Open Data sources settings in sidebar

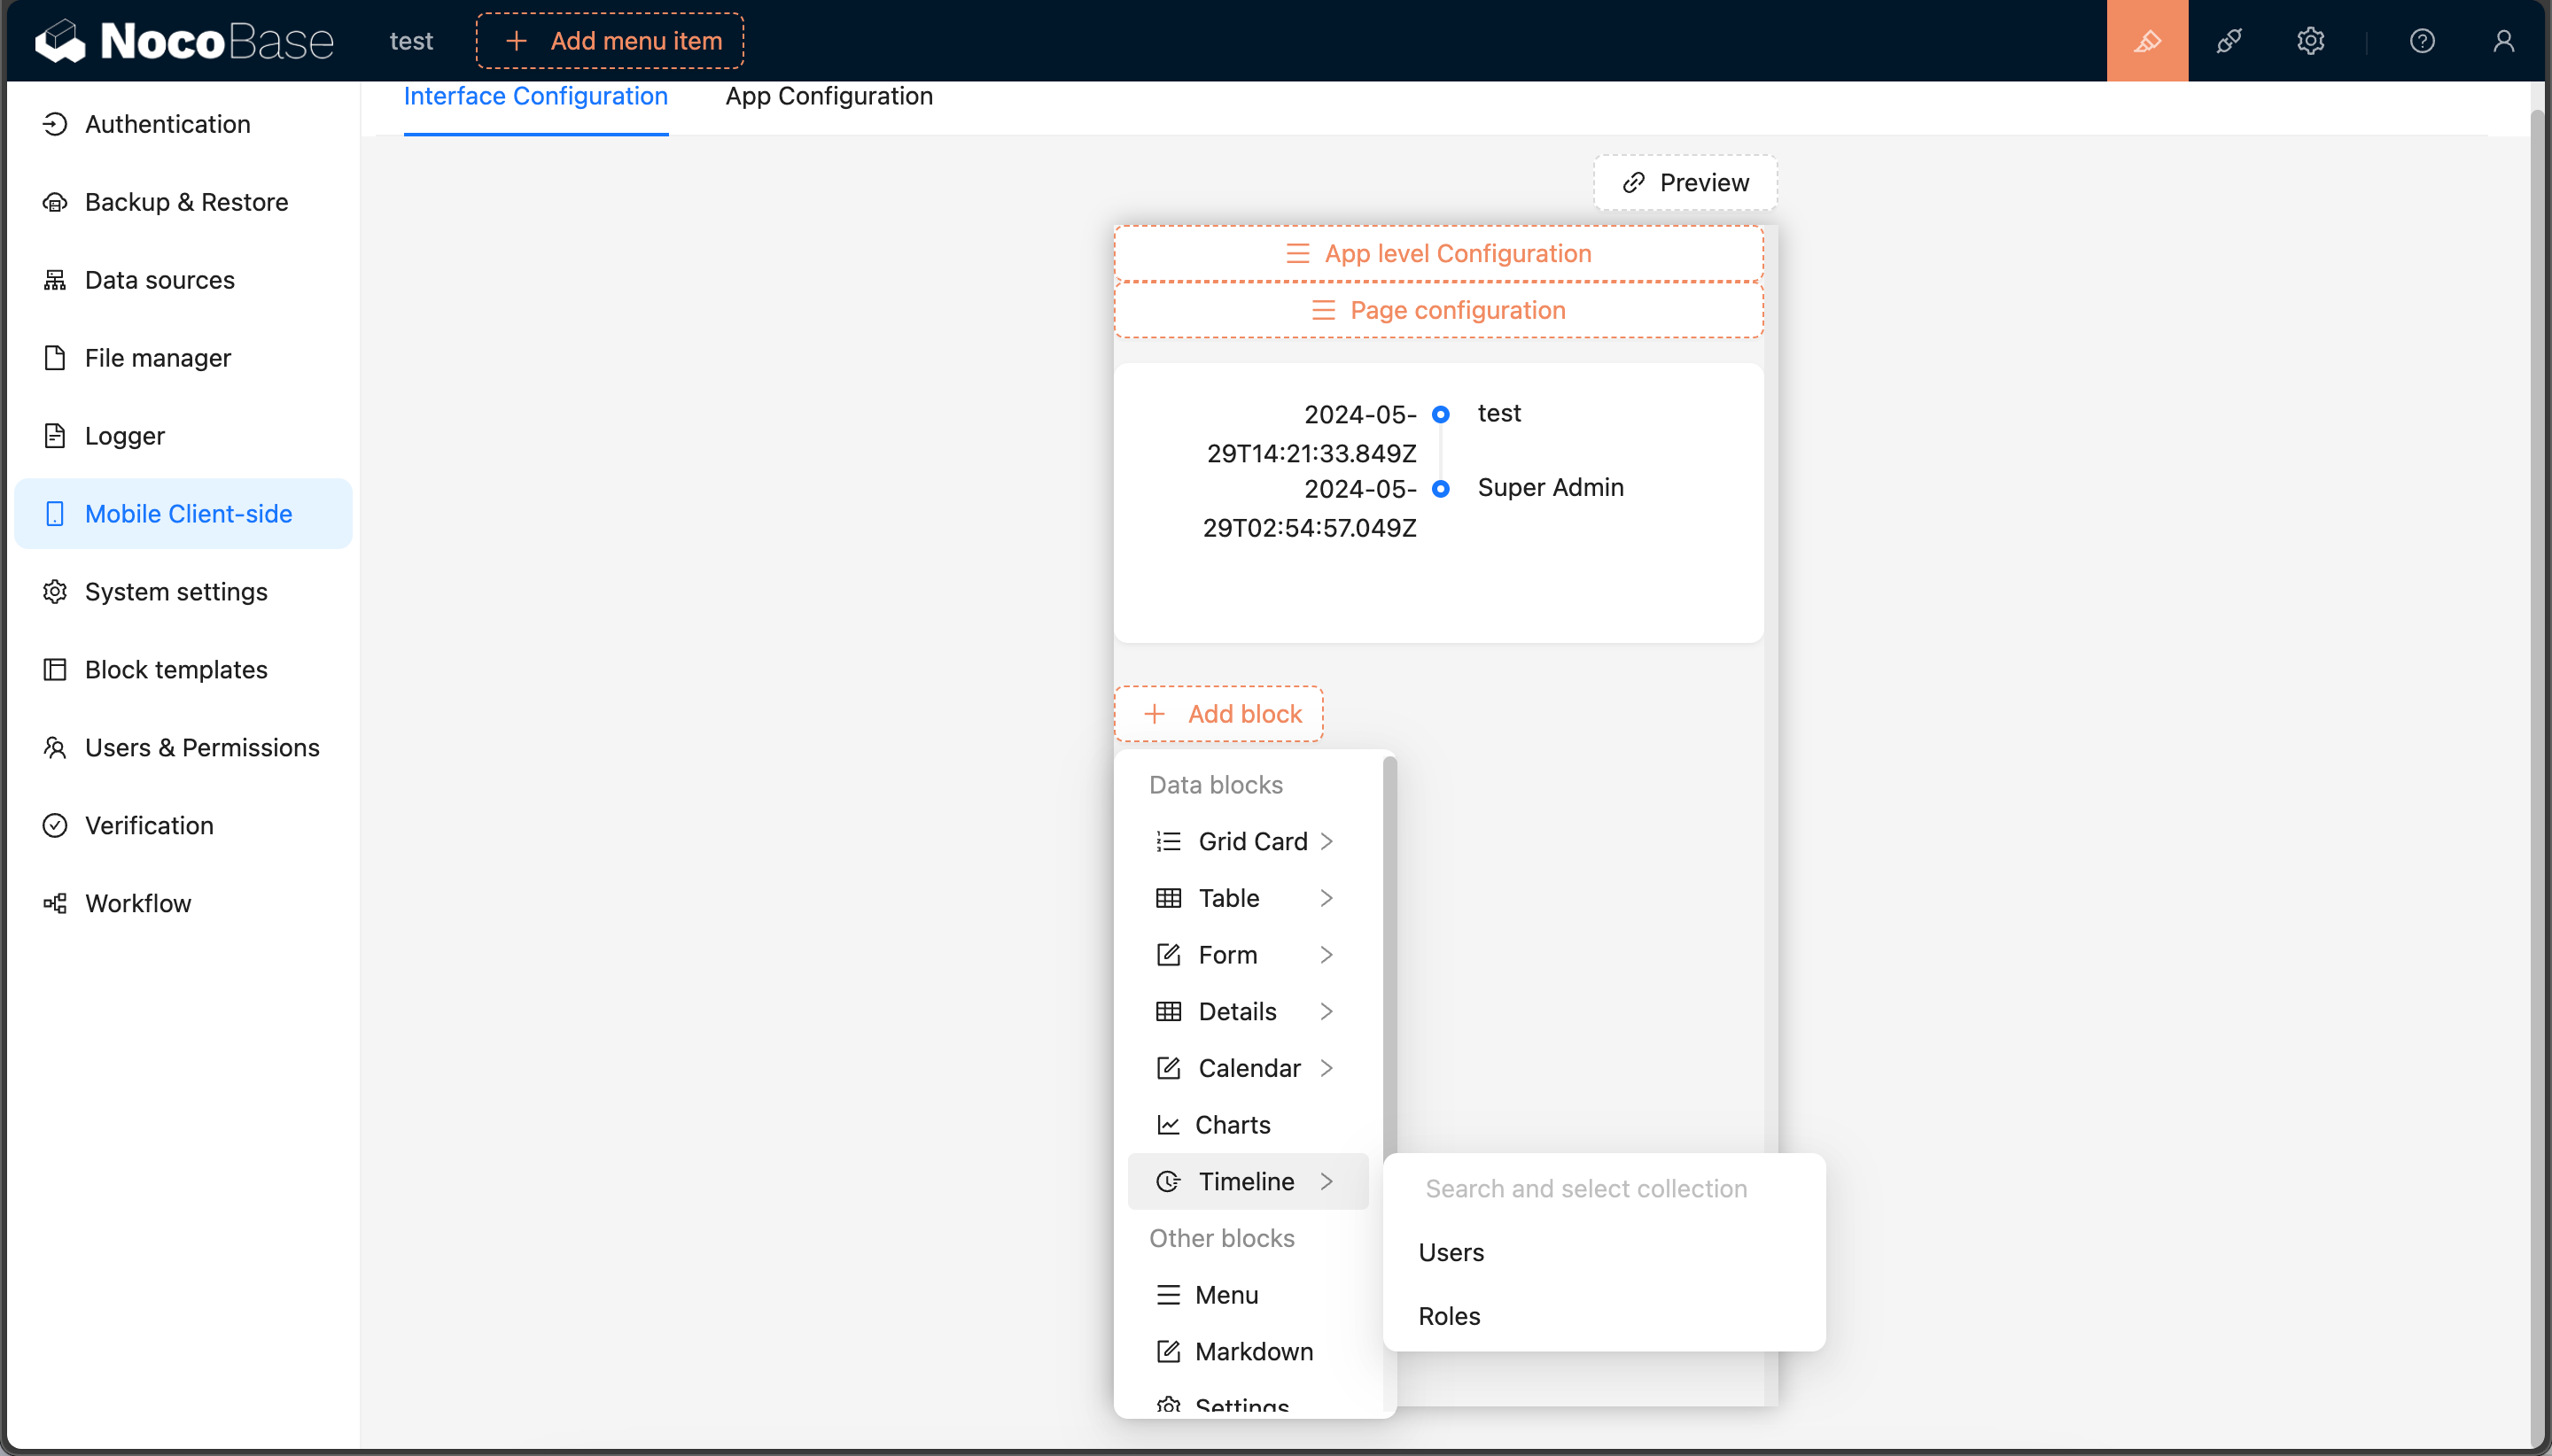point(160,280)
